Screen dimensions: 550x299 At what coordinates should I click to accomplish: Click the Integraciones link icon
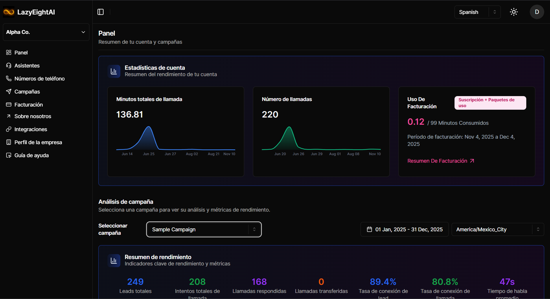pos(9,129)
